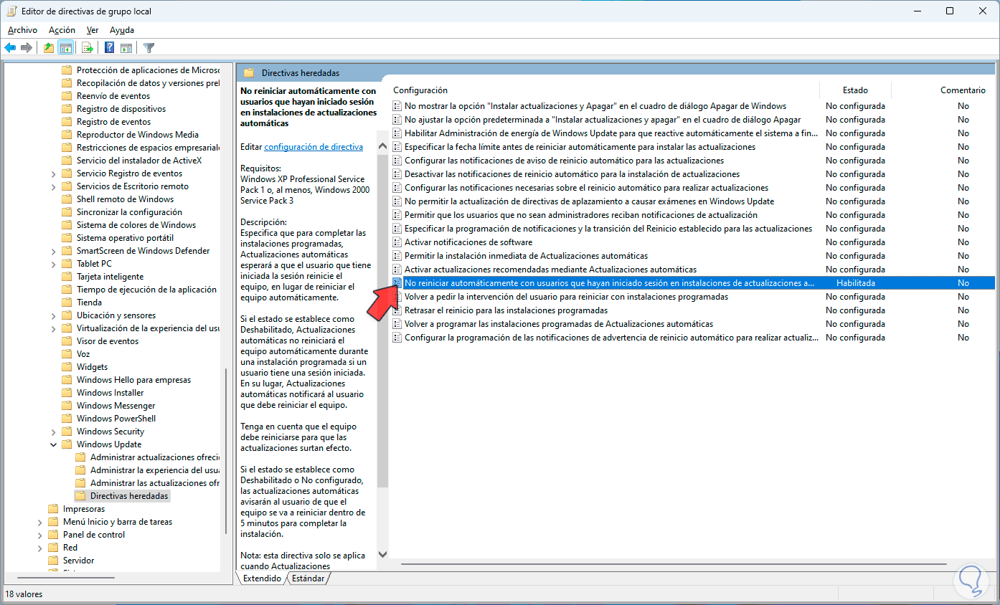Sort by the Estado column header
Image resolution: width=1000 pixels, height=605 pixels.
click(x=855, y=90)
